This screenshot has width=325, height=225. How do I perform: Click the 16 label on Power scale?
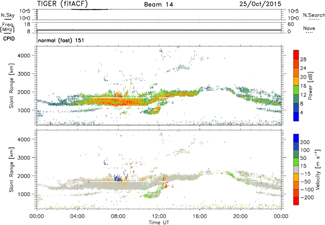(303, 86)
